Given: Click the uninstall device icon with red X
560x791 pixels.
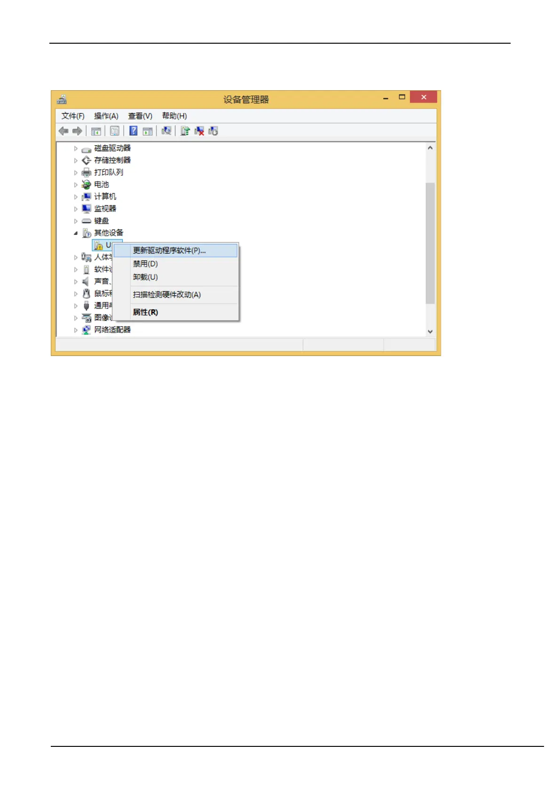Looking at the screenshot, I should click(x=199, y=131).
